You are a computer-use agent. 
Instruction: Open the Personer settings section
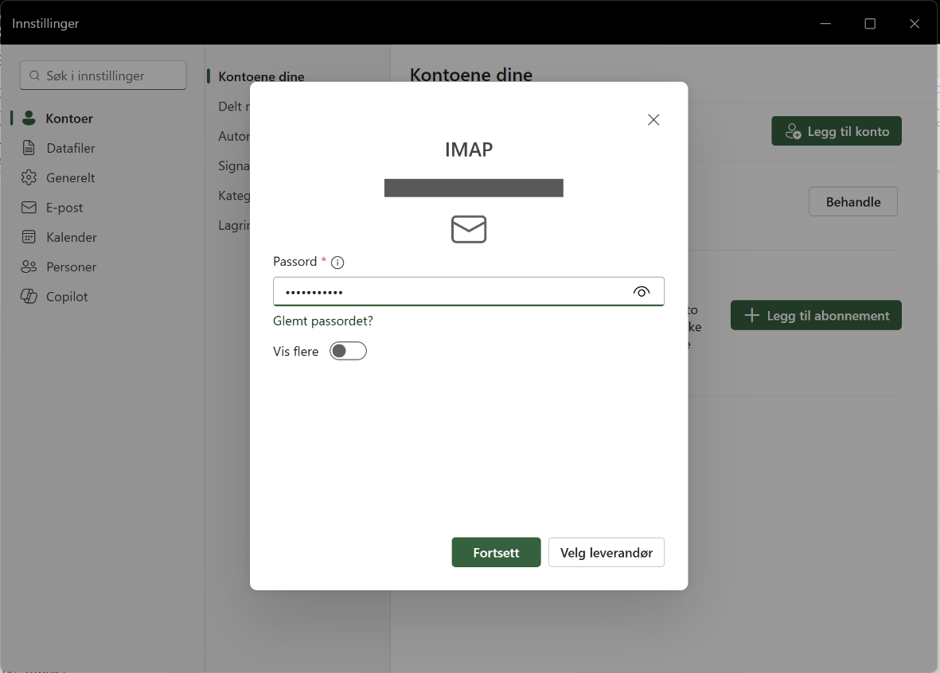[x=102, y=266]
